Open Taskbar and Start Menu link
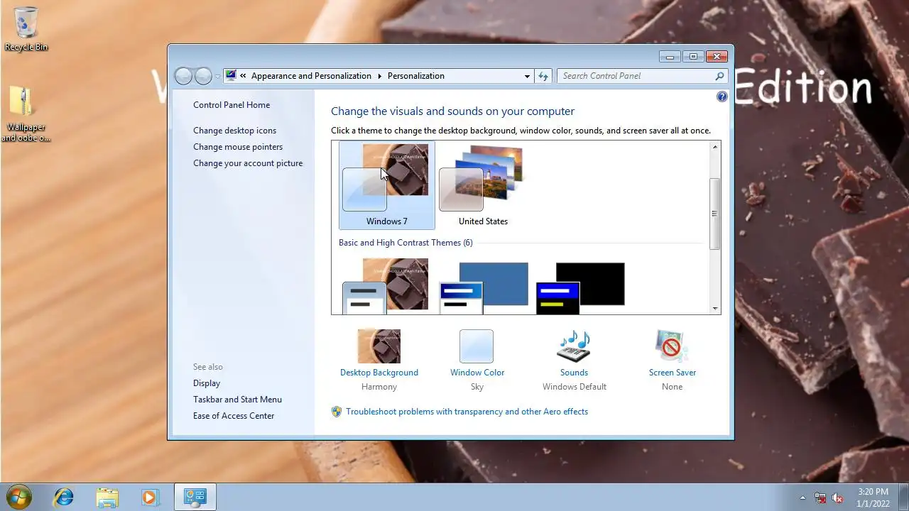This screenshot has width=909, height=511. pyautogui.click(x=237, y=400)
